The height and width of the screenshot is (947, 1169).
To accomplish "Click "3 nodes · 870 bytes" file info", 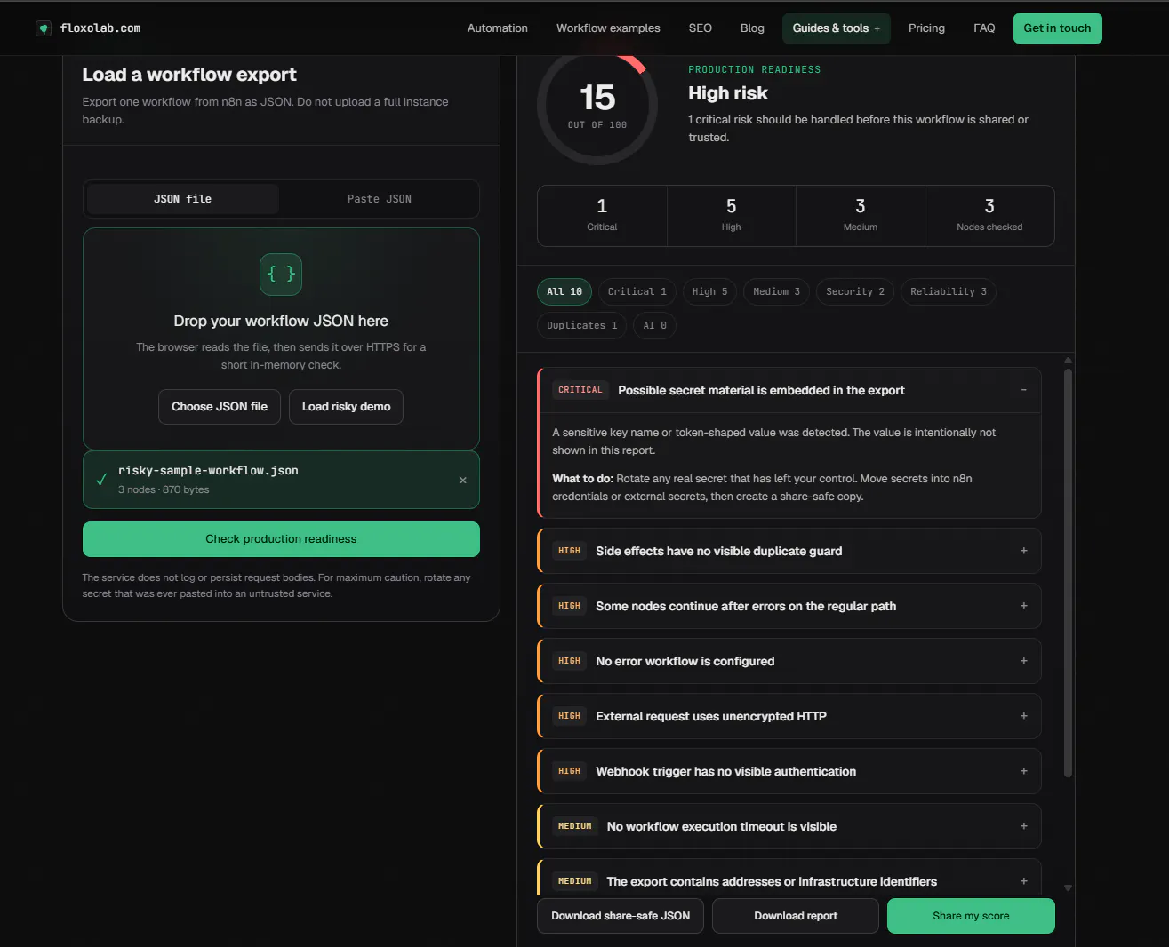I will tap(164, 489).
